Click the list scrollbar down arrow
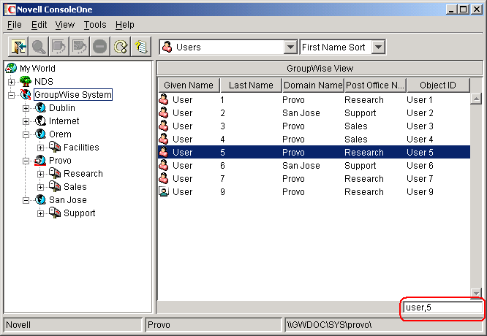The width and height of the screenshot is (487, 336). (476, 293)
